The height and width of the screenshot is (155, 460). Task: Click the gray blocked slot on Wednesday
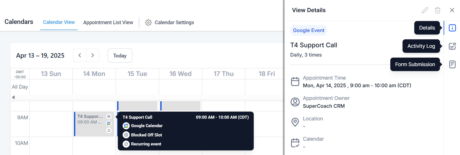[181, 106]
